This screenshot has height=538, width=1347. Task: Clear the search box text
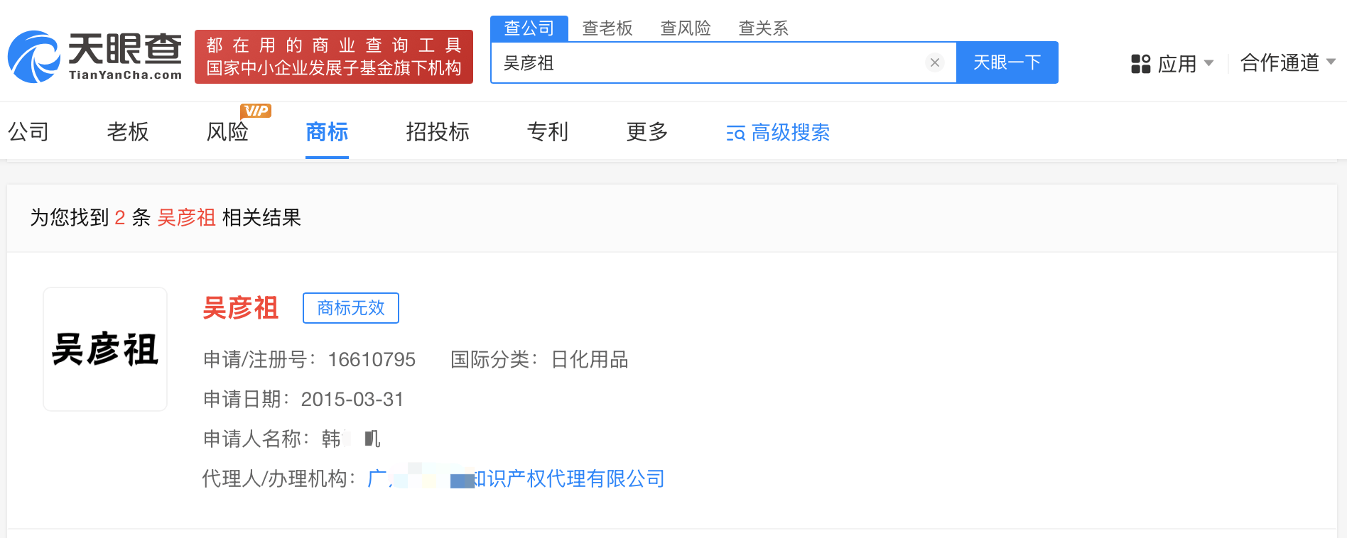(935, 62)
